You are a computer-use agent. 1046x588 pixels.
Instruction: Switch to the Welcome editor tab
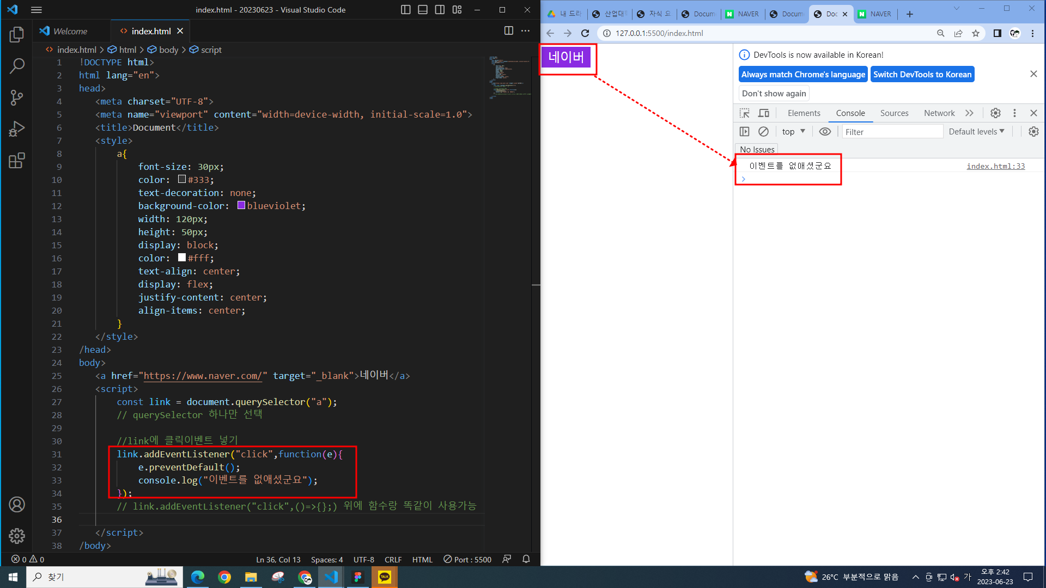click(70, 31)
